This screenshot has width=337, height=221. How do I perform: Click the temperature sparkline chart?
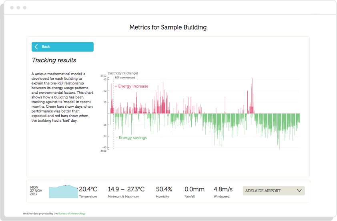(63, 191)
